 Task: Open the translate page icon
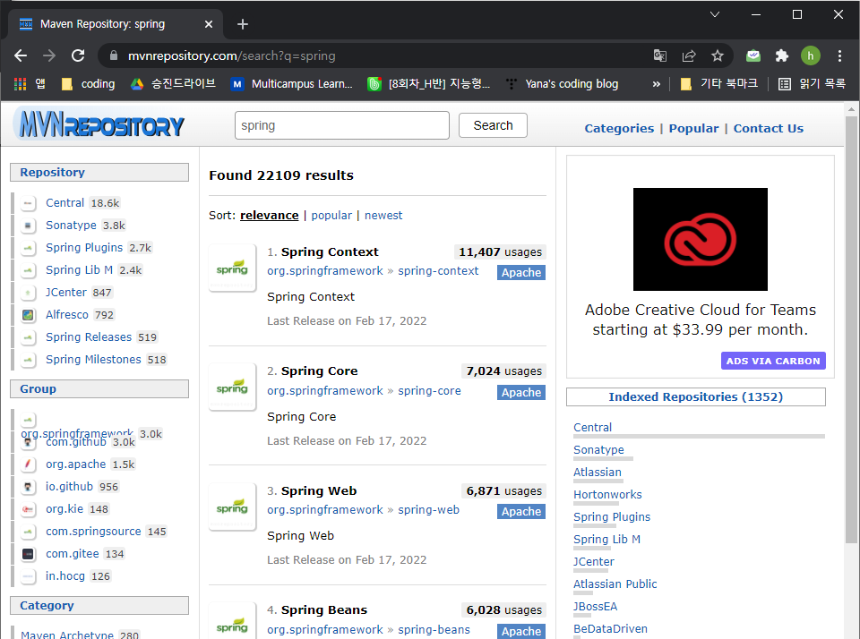coord(660,55)
